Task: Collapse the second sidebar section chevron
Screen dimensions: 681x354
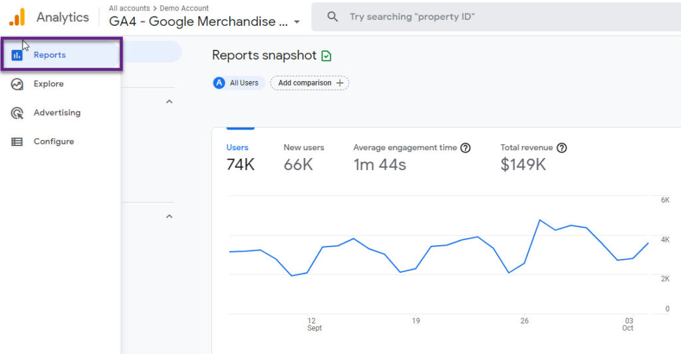Action: pos(170,216)
